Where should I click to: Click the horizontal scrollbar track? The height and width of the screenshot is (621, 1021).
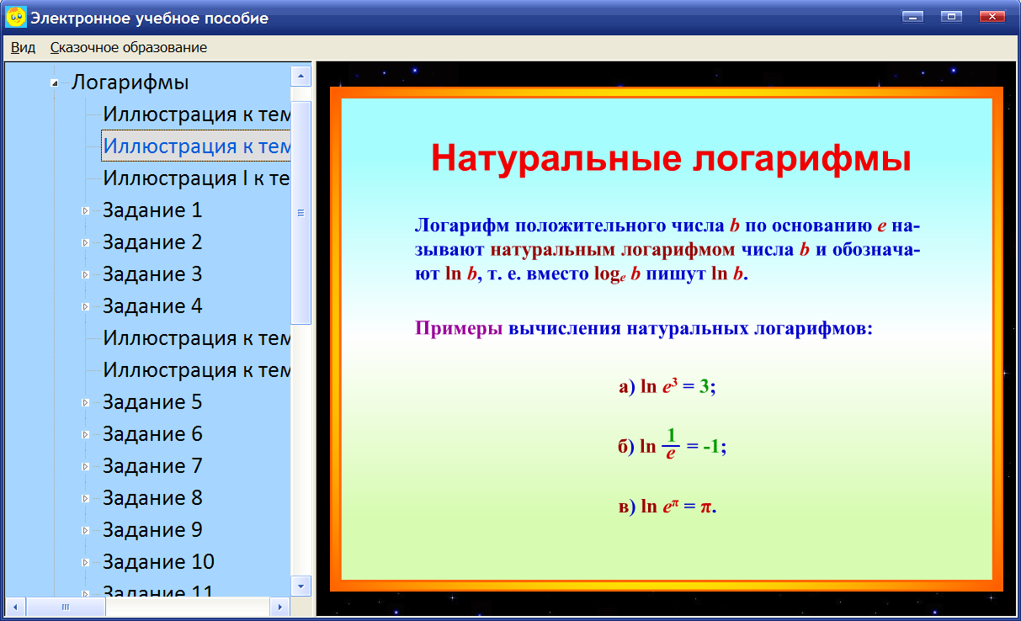(x=152, y=606)
